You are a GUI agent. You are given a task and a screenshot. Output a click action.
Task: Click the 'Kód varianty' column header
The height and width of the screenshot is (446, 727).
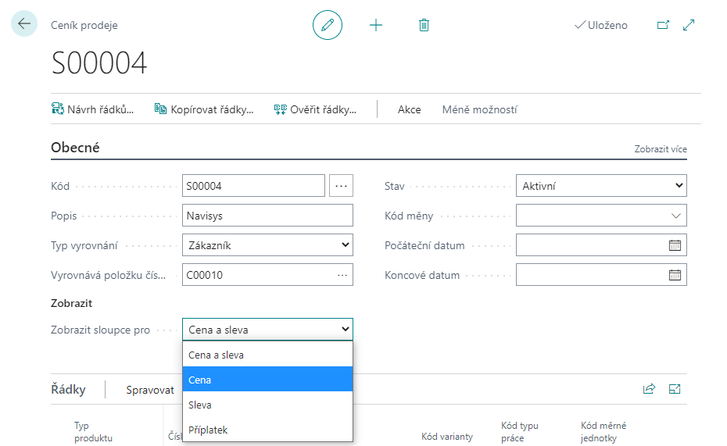[x=447, y=437]
